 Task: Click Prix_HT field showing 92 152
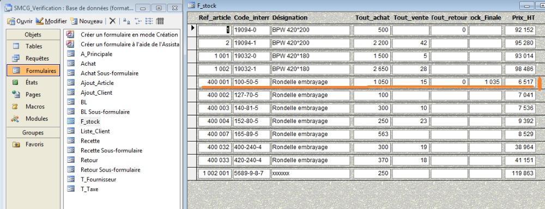[x=520, y=30]
